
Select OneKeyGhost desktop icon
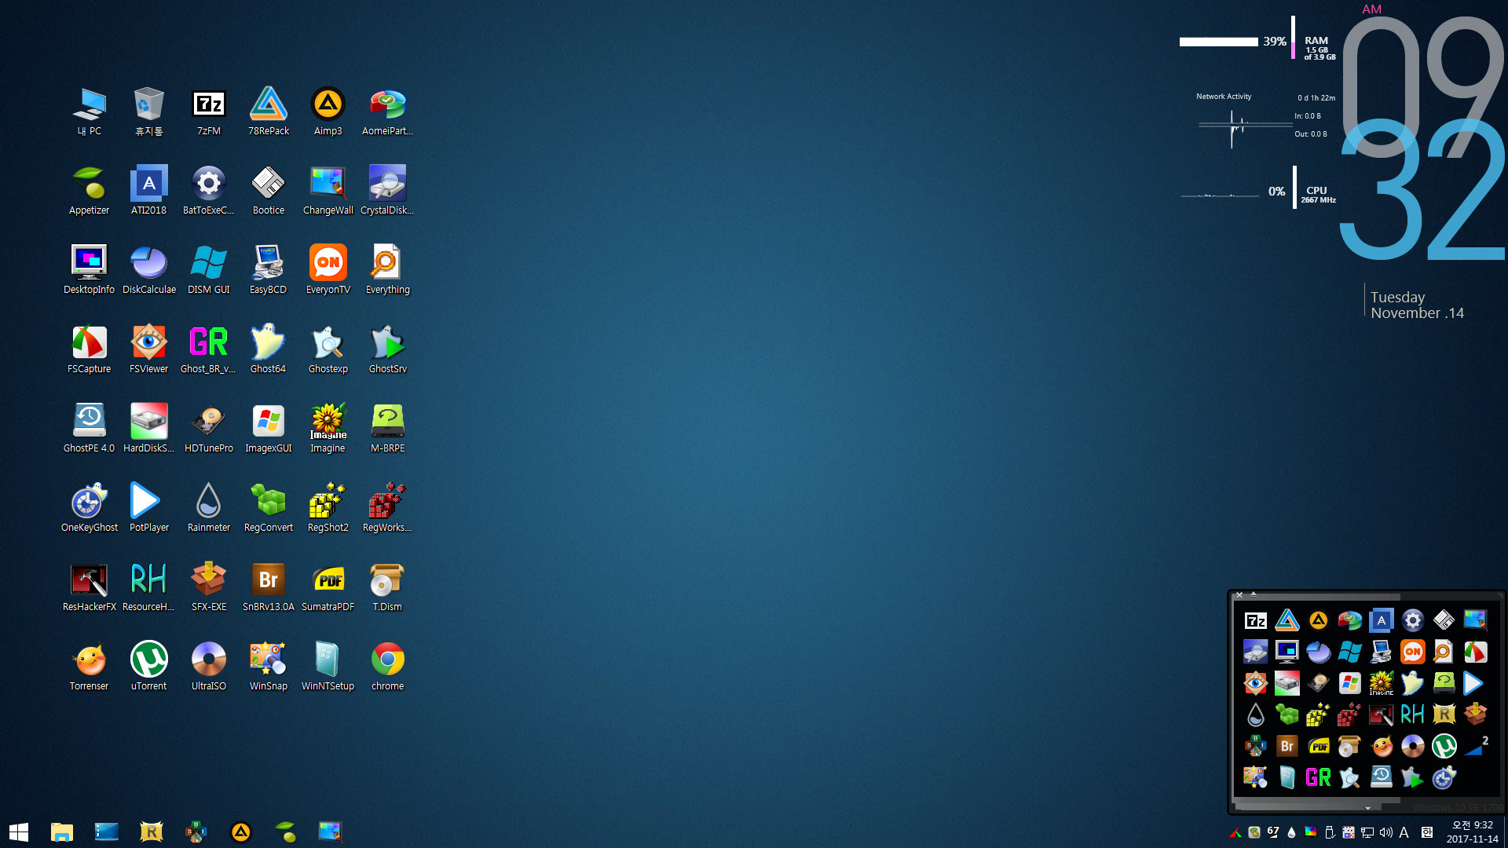(x=90, y=508)
